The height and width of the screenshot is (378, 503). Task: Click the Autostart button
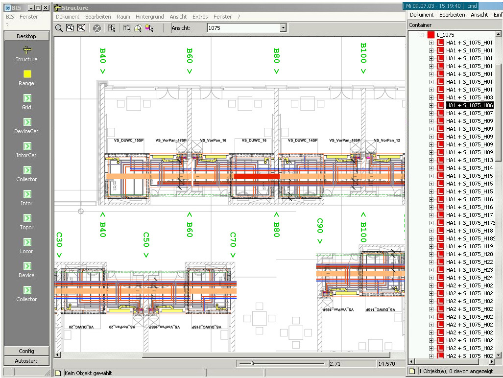pyautogui.click(x=26, y=361)
